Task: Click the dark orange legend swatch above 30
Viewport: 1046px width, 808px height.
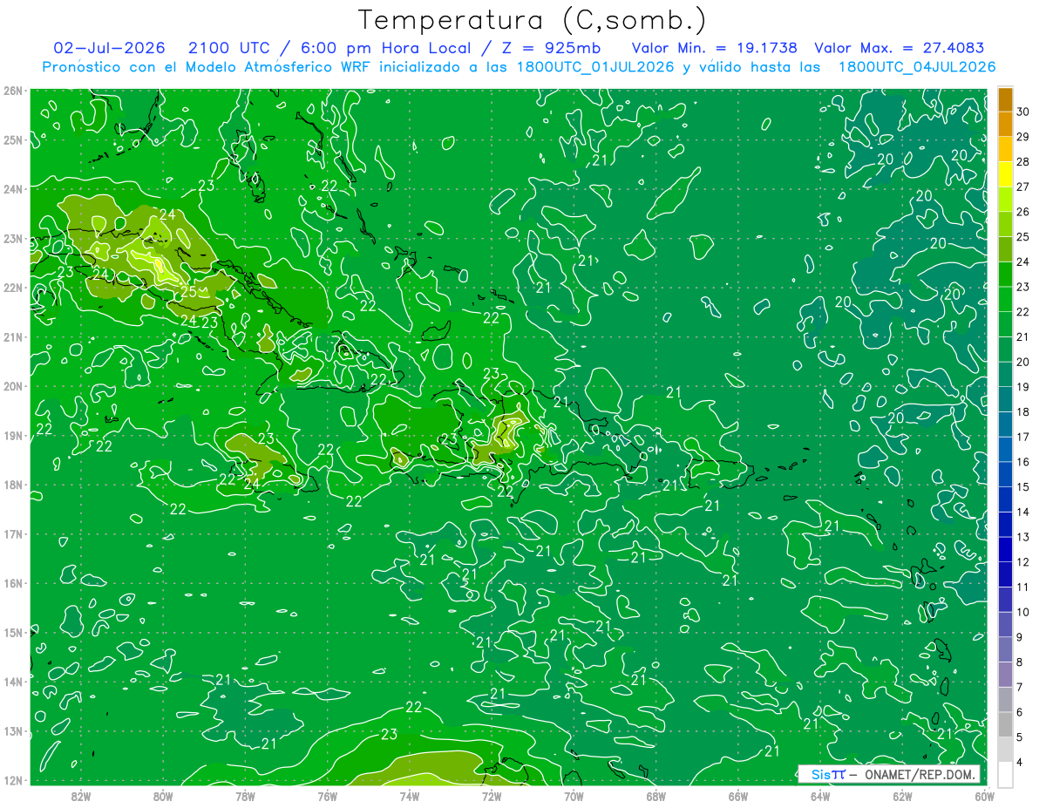Action: pyautogui.click(x=1005, y=98)
